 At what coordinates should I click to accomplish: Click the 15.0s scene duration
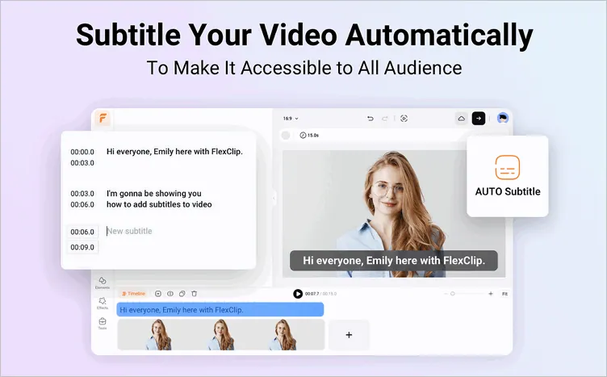(309, 135)
